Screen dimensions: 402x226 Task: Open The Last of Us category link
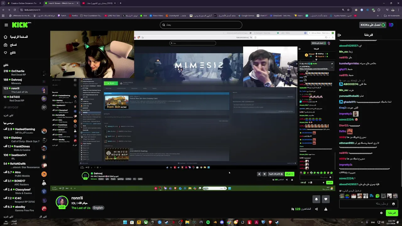(81, 208)
